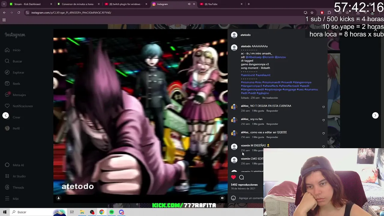
Task: Show tagged users on the video
Action: [58, 198]
